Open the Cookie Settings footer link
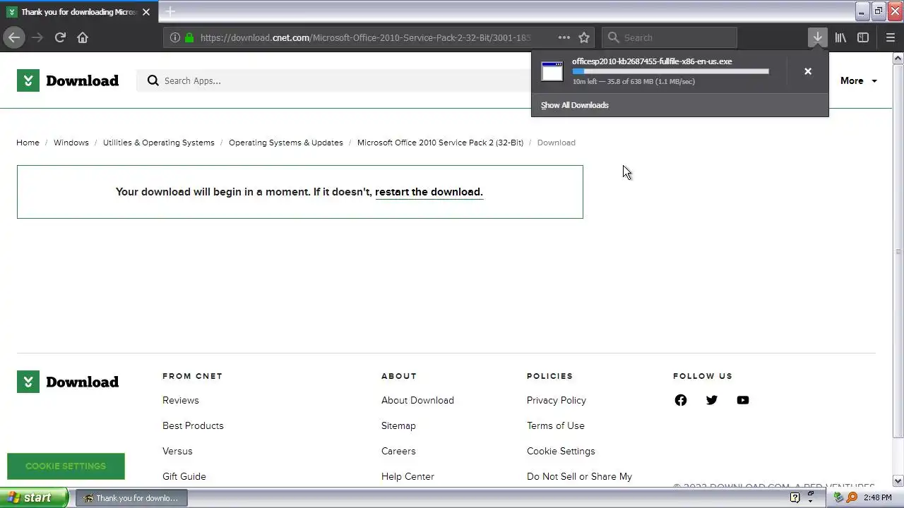This screenshot has width=904, height=508. point(561,451)
